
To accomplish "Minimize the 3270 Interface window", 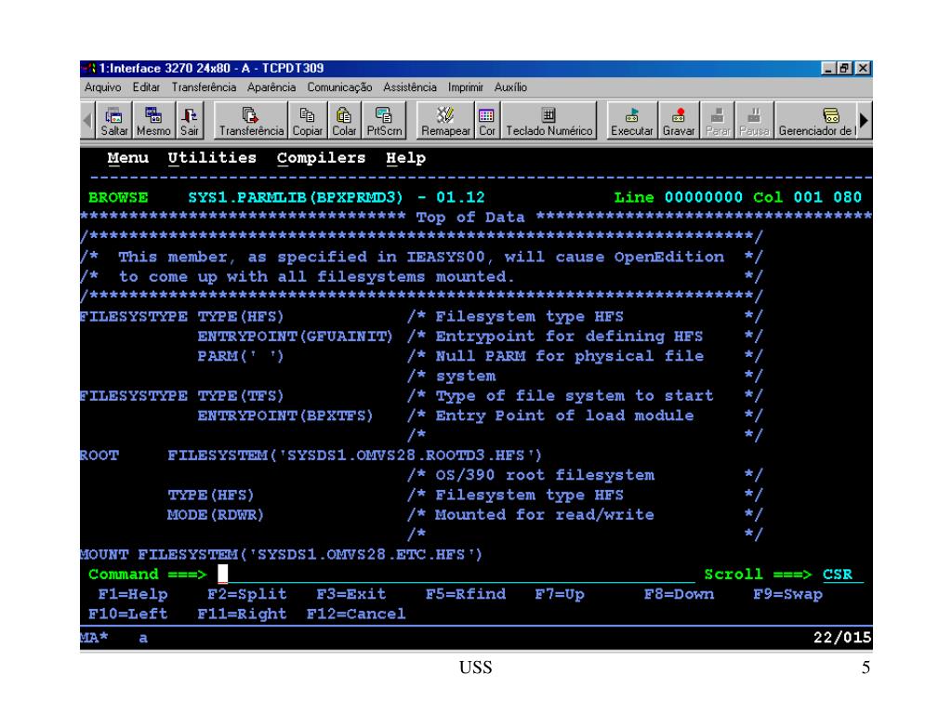I will tap(828, 68).
